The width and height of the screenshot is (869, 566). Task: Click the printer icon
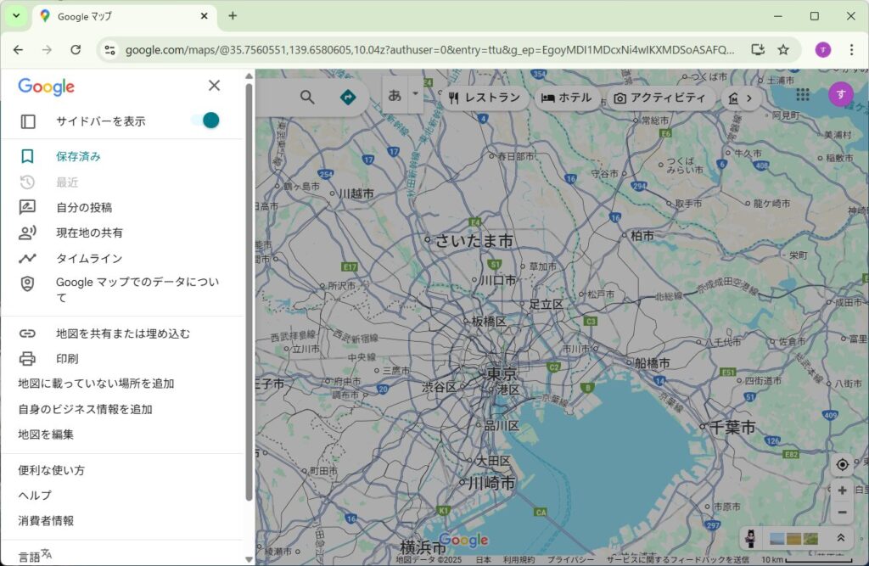(27, 359)
